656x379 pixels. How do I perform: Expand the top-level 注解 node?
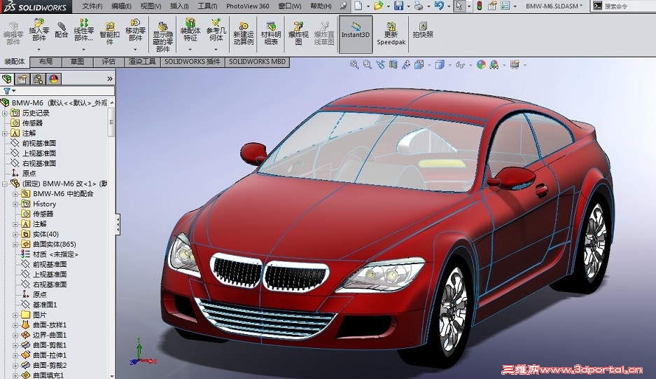(5, 133)
